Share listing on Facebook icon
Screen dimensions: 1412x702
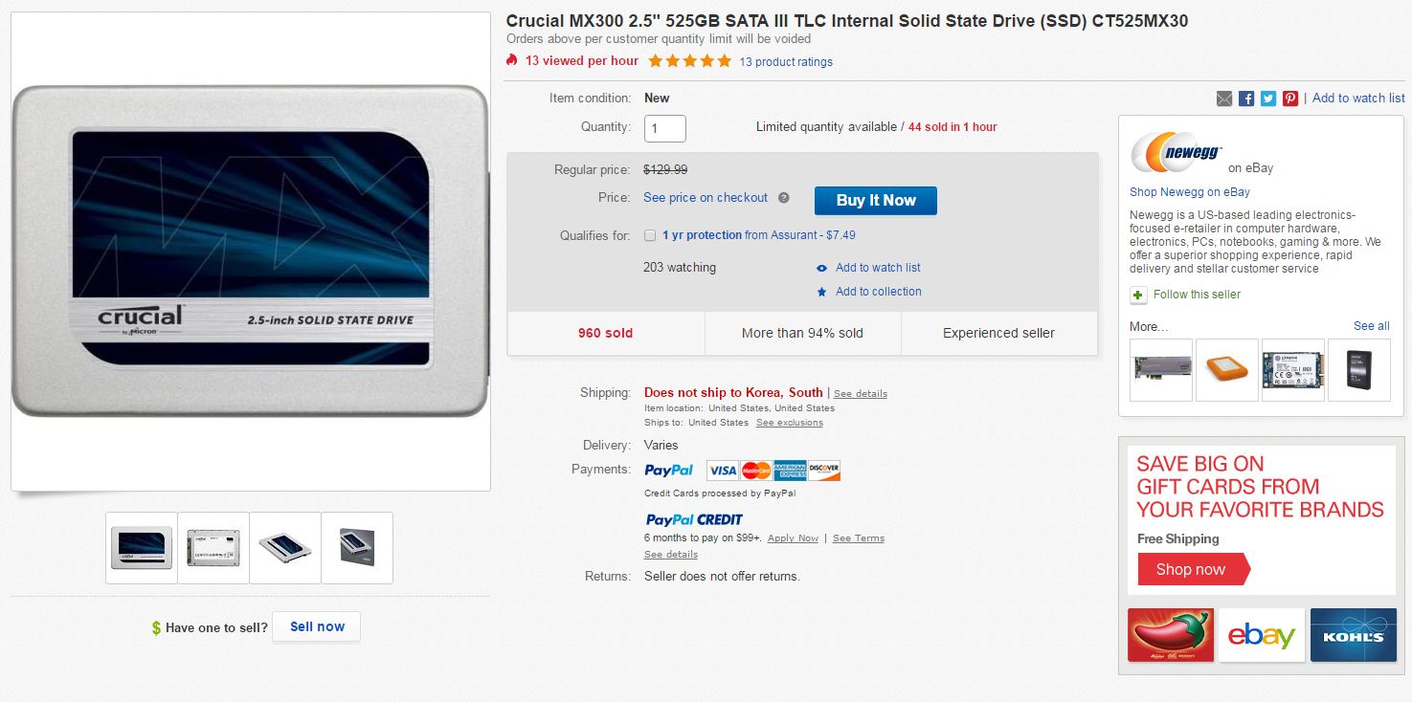pyautogui.click(x=1246, y=99)
